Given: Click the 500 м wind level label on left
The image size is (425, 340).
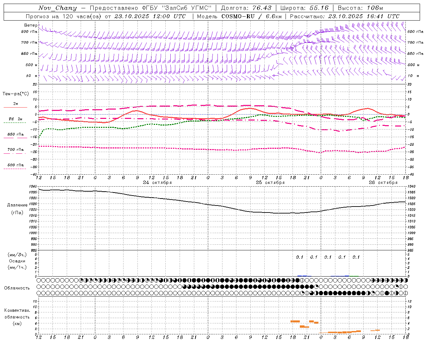Looking at the screenshot, I should pyautogui.click(x=32, y=65).
